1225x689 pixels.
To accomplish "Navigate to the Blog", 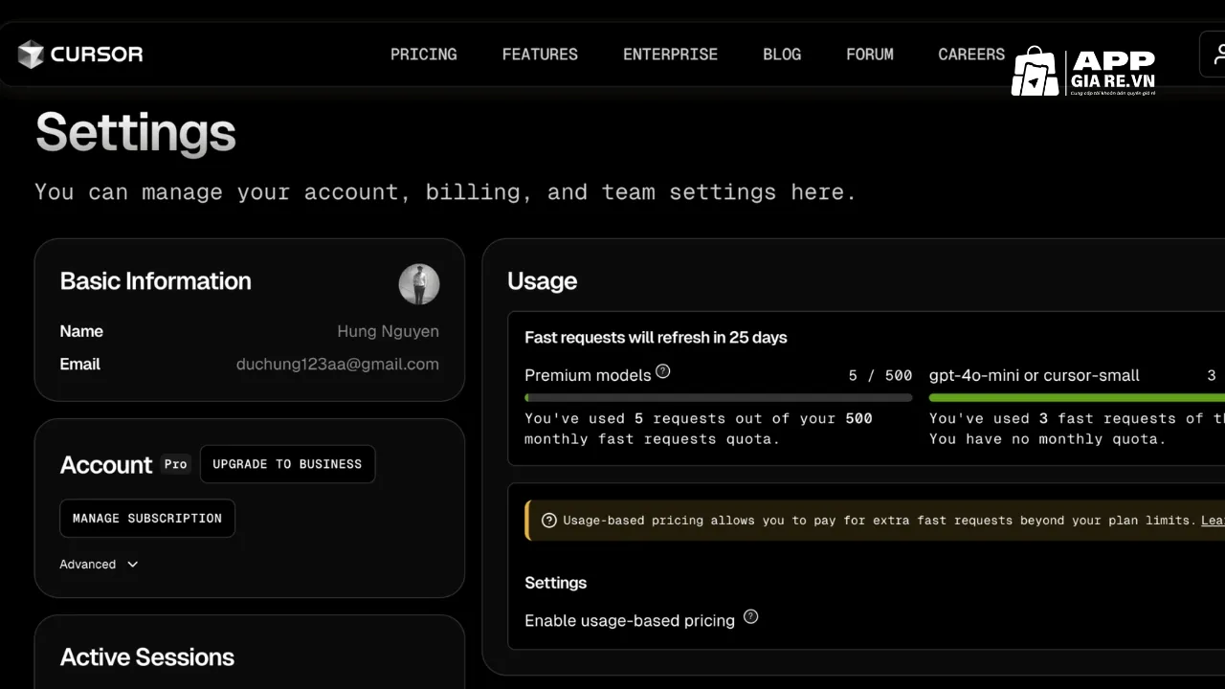I will [782, 55].
